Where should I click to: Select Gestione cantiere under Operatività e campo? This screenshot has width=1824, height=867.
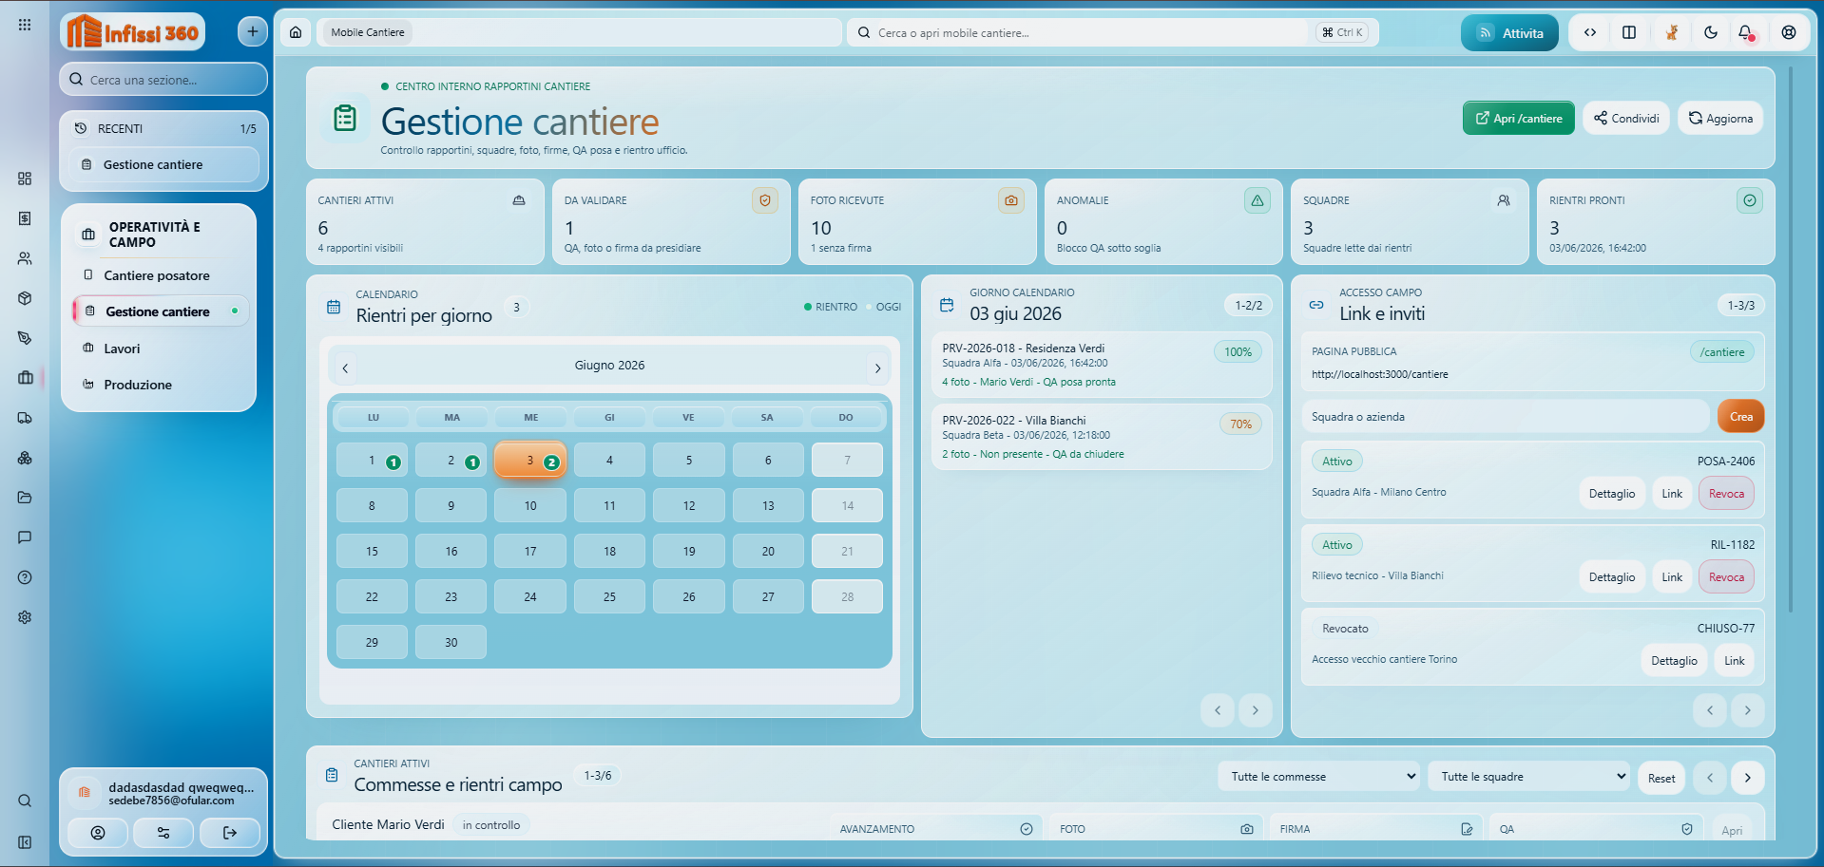point(160,311)
